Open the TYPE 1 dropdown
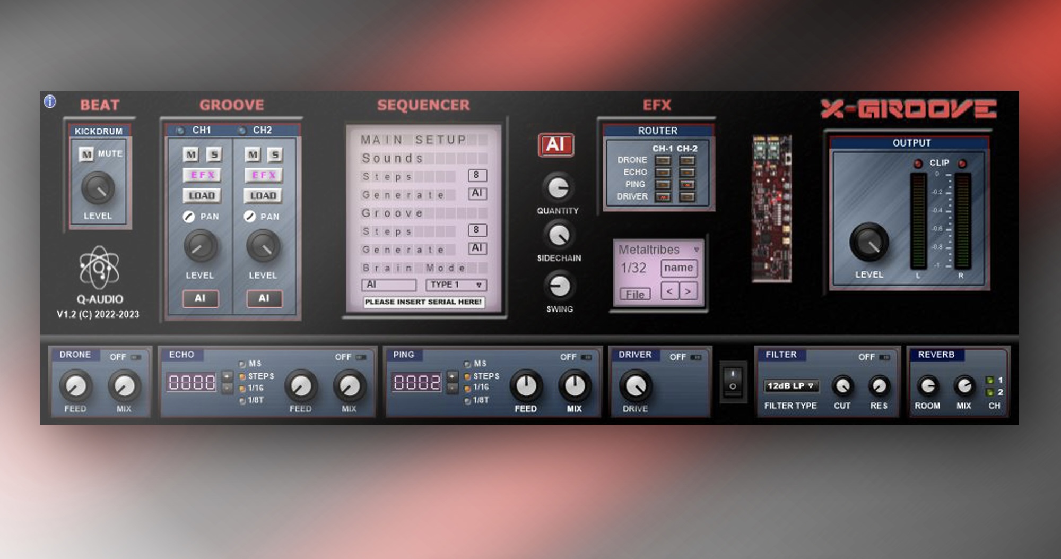This screenshot has width=1061, height=559. [456, 285]
